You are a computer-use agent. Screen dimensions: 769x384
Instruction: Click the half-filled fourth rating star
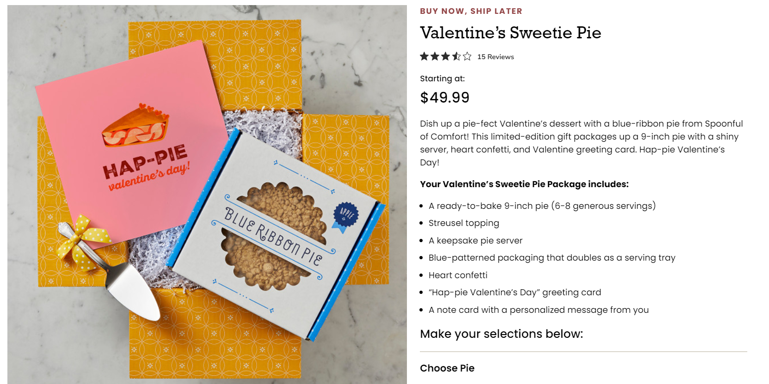tap(456, 56)
